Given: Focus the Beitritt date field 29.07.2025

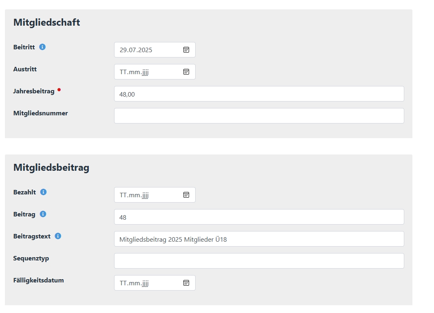Looking at the screenshot, I should [155, 50].
